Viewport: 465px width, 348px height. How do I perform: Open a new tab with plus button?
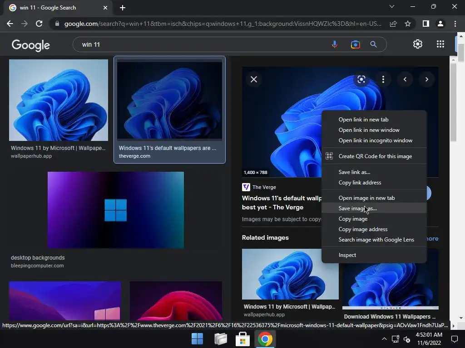(x=123, y=8)
